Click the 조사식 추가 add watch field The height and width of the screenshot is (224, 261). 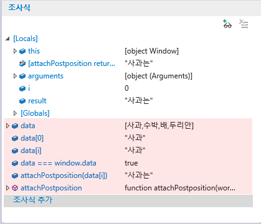point(128,200)
